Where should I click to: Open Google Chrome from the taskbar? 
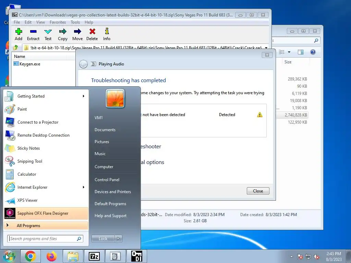[x=31, y=256]
